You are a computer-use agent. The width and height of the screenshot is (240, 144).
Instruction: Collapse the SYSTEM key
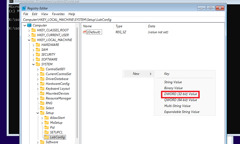pos(33,64)
